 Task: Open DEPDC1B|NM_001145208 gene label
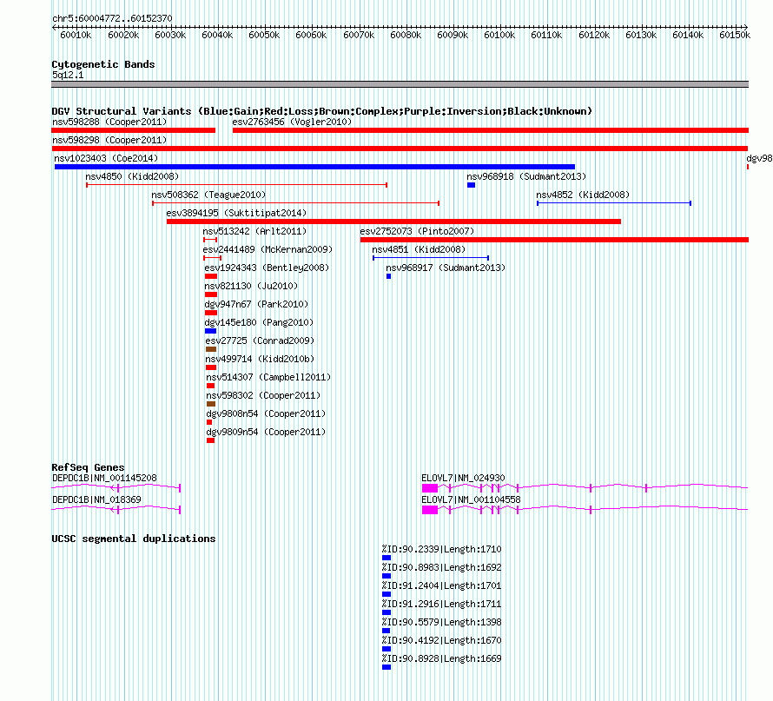(x=104, y=478)
